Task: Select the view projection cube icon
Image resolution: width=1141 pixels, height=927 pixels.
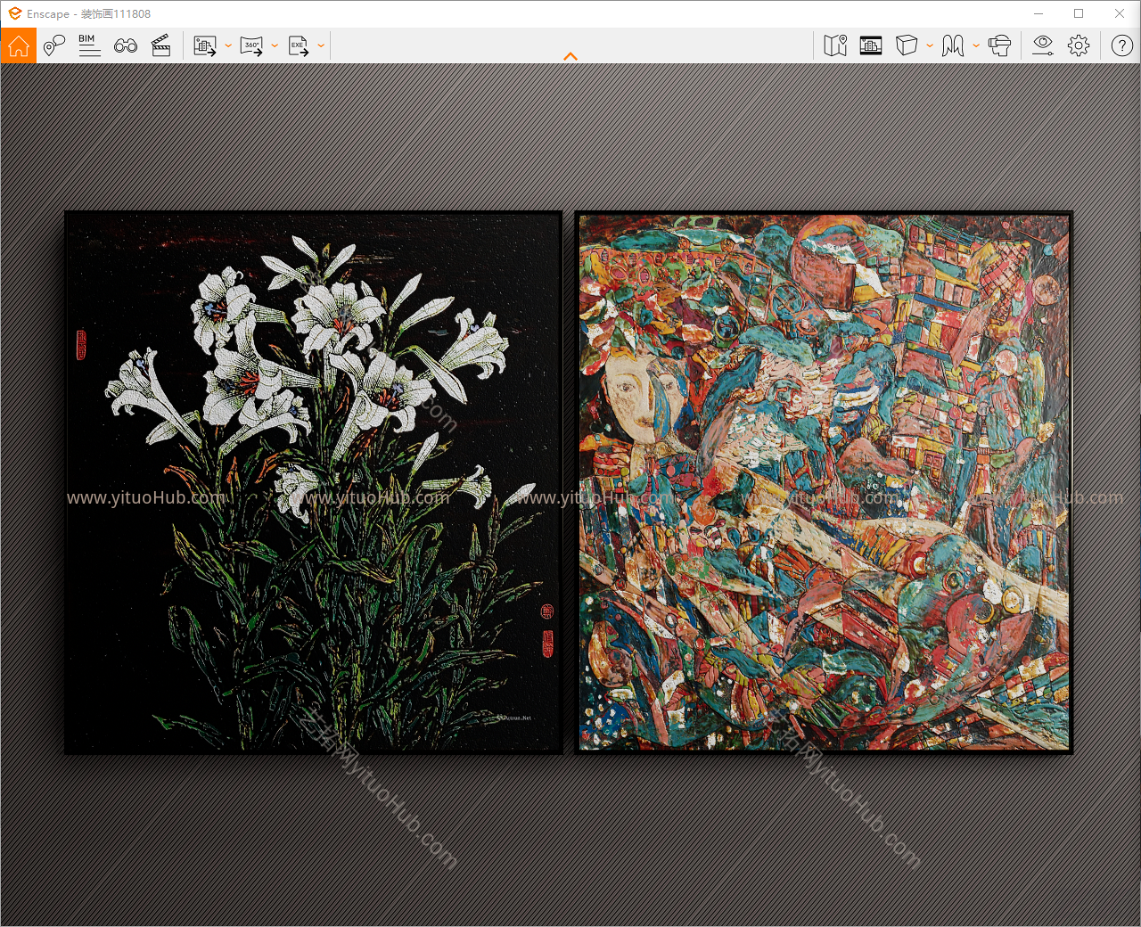Action: point(907,45)
